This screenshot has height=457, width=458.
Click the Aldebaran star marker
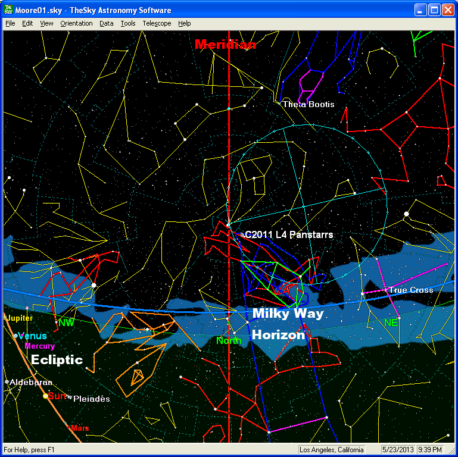point(7,382)
